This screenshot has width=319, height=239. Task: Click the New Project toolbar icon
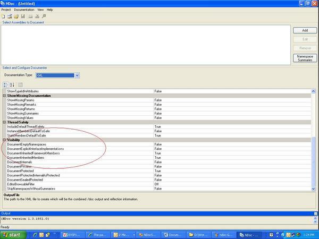[x=3, y=16]
